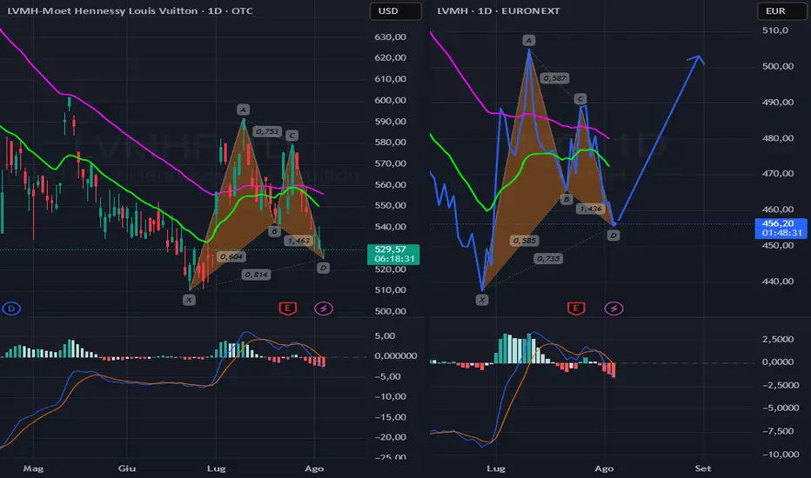Click the 0,814 ratio label on left chart
This screenshot has height=478, width=811.
coord(256,275)
